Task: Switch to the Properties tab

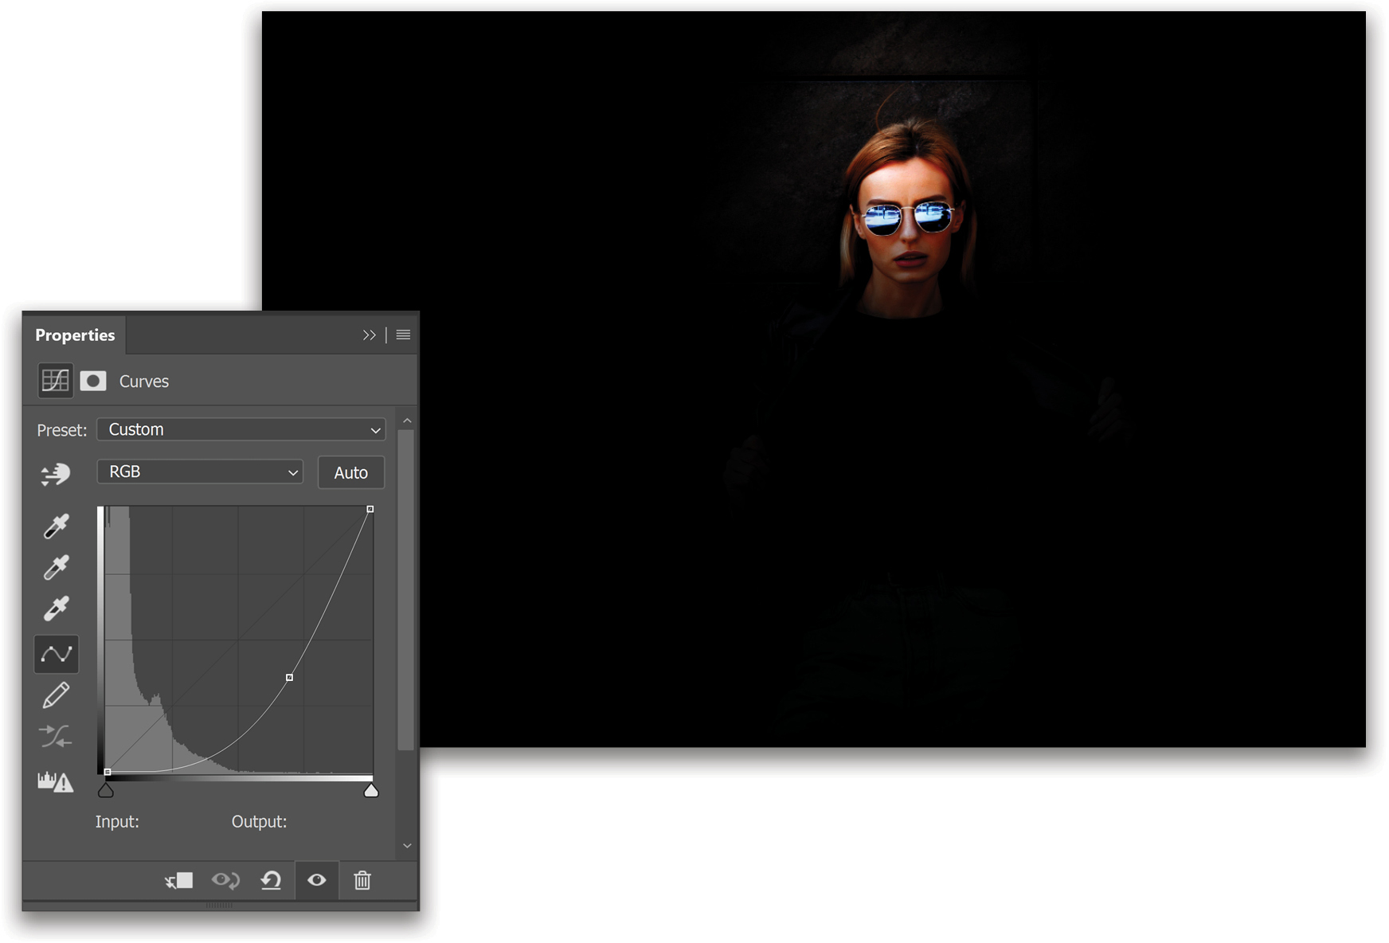Action: click(76, 335)
